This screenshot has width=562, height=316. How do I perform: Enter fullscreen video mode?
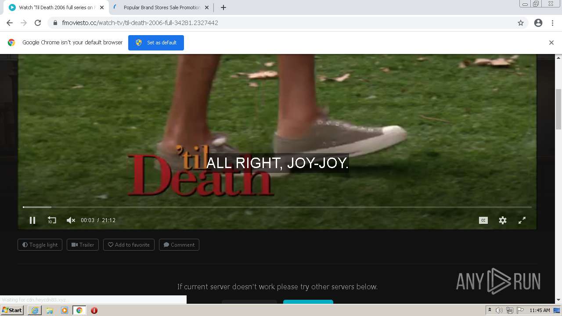click(522, 220)
